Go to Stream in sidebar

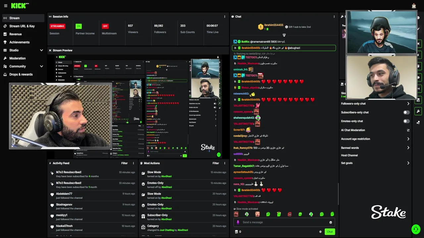click(23, 18)
